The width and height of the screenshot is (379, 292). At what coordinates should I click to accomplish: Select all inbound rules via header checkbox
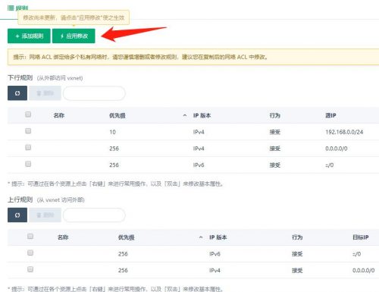(x=28, y=115)
